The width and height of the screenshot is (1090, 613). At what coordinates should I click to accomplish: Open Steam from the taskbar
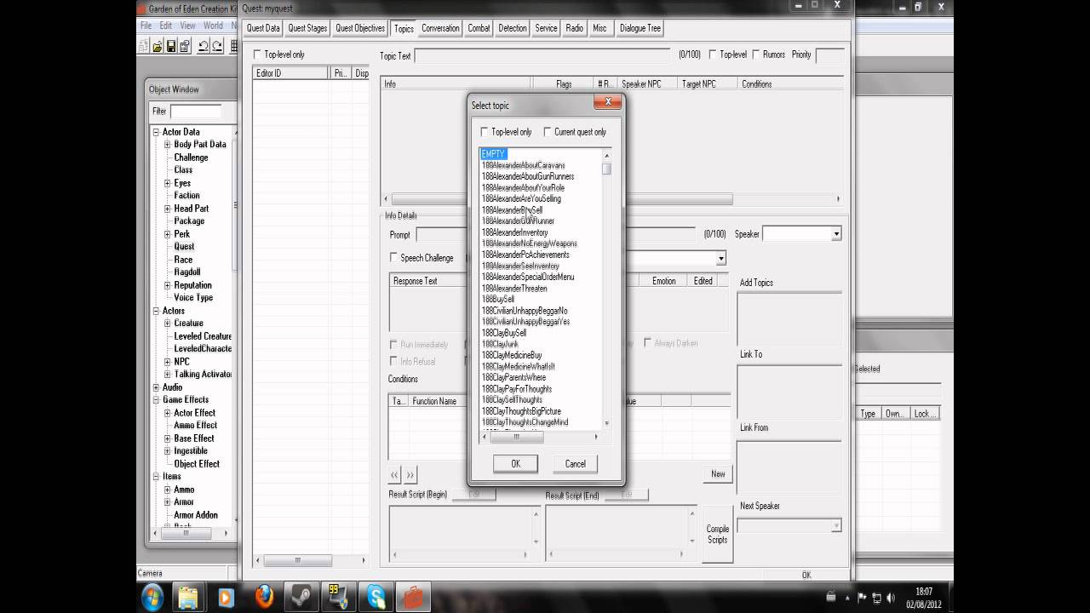[301, 597]
